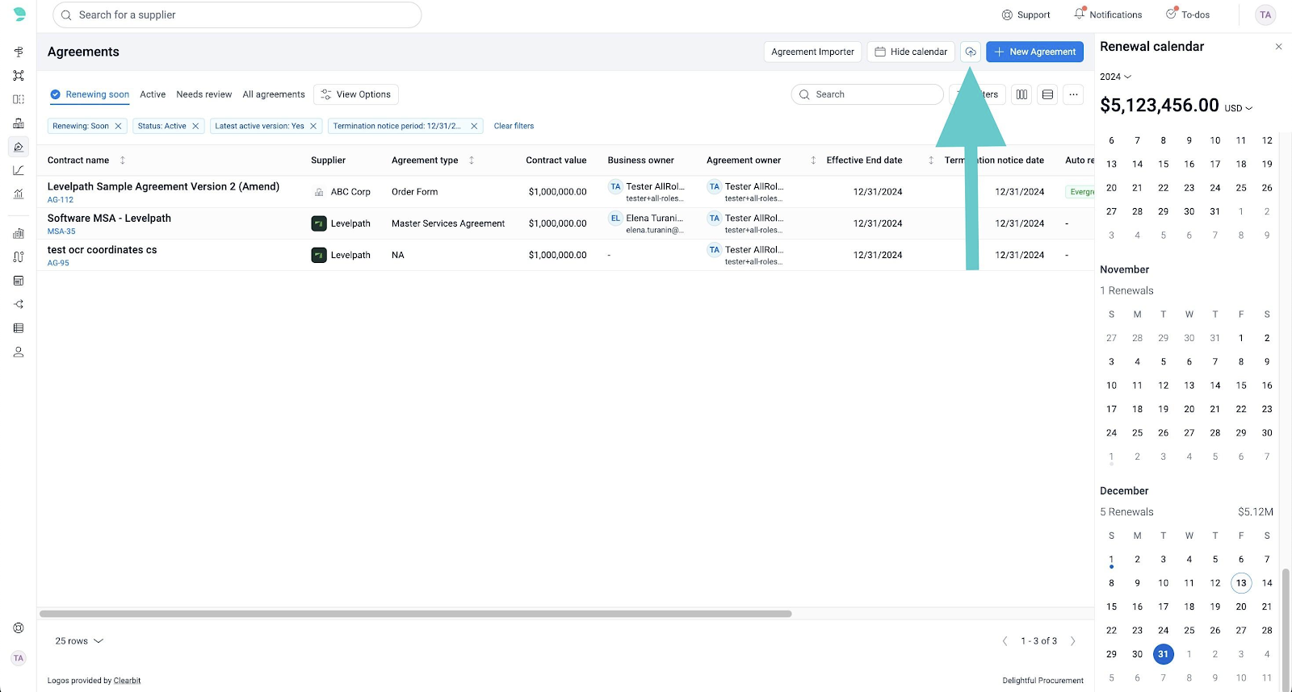The image size is (1292, 692).
Task: Open the USD currency dropdown
Action: (1238, 108)
